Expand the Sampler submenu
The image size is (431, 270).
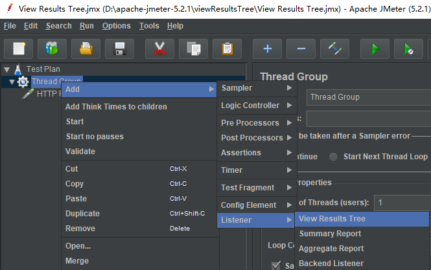(x=257, y=88)
